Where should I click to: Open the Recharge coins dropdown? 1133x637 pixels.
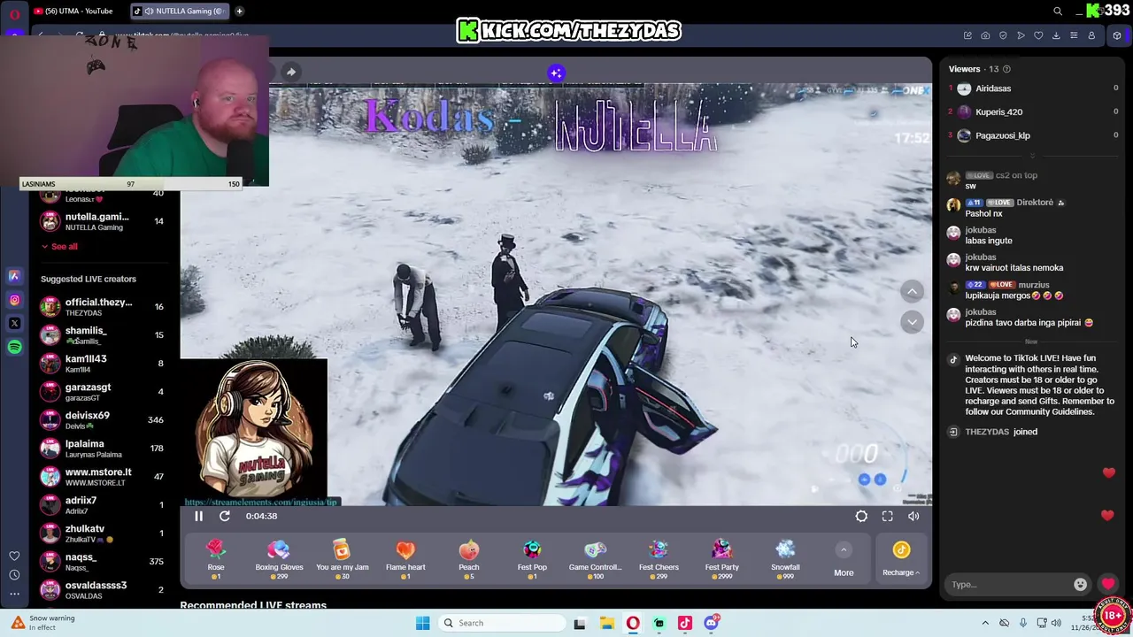pos(901,560)
